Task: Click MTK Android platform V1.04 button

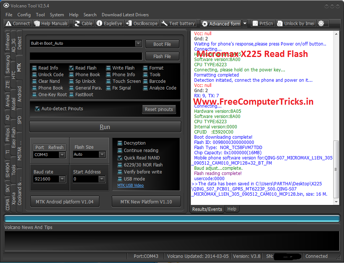Action: click(x=65, y=202)
